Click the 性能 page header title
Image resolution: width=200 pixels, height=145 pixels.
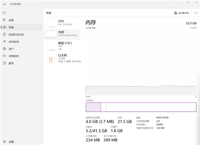(x=49, y=13)
